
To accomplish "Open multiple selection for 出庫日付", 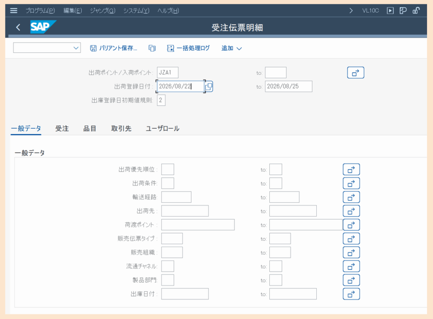I will [351, 294].
